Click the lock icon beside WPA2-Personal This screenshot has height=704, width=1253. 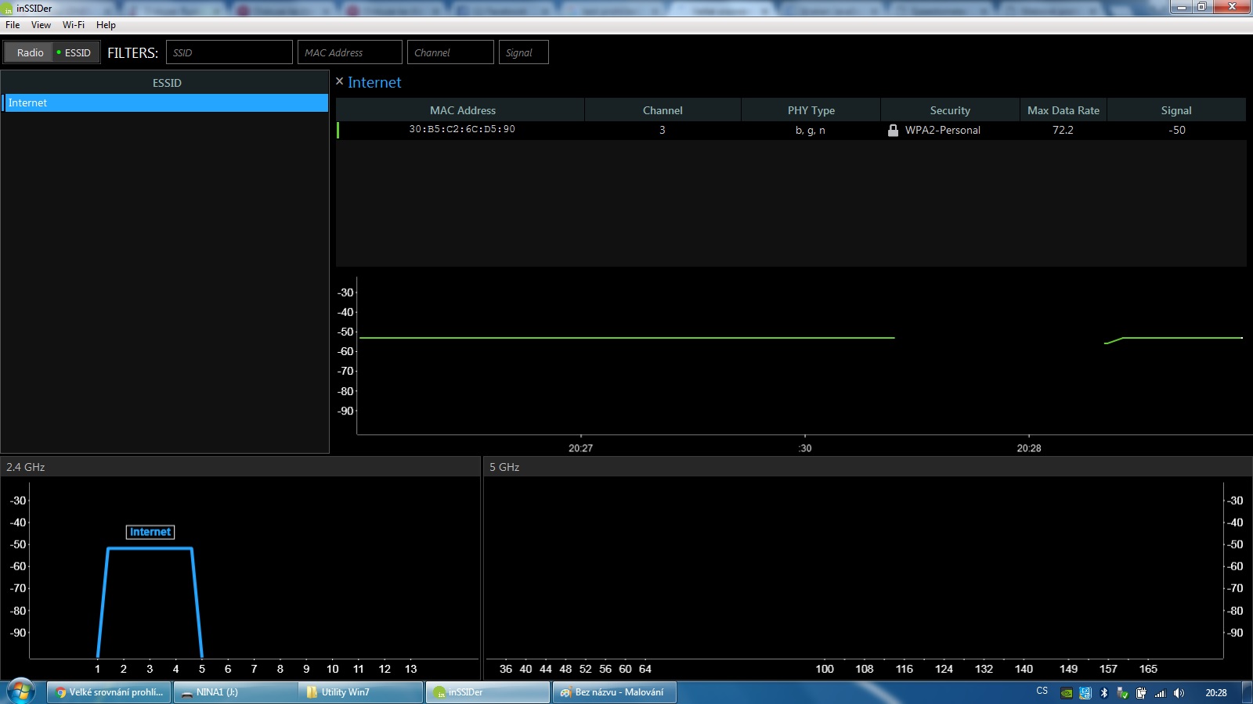click(893, 130)
